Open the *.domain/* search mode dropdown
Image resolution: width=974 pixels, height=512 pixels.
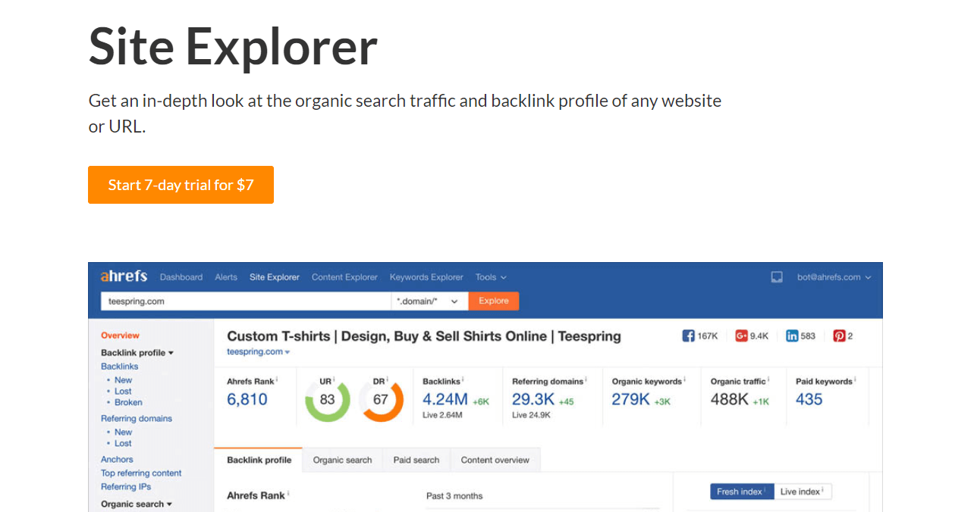tap(429, 301)
